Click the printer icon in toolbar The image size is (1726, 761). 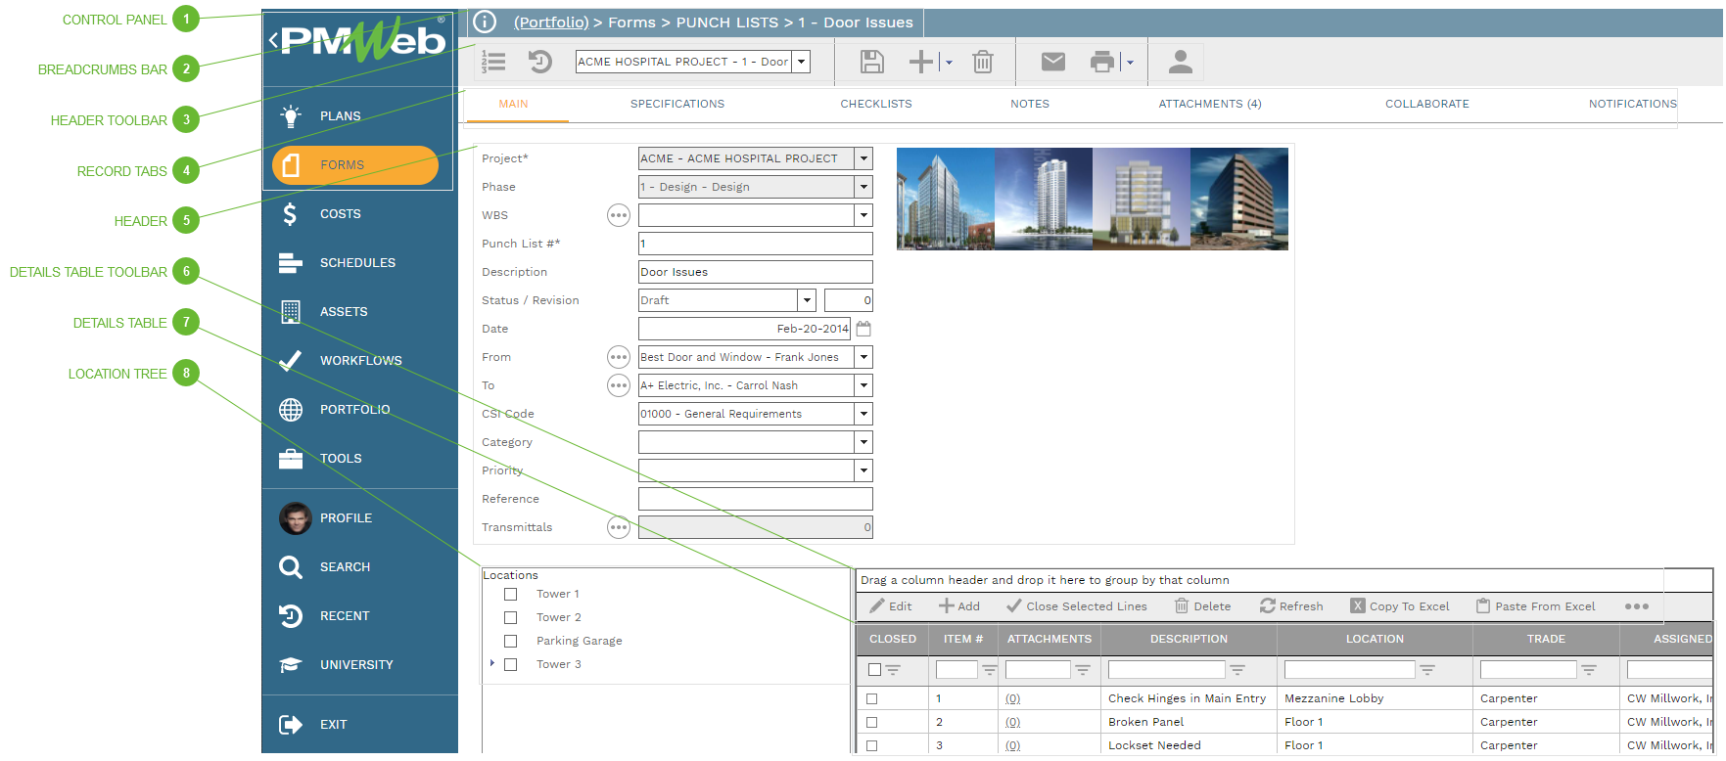(1101, 63)
